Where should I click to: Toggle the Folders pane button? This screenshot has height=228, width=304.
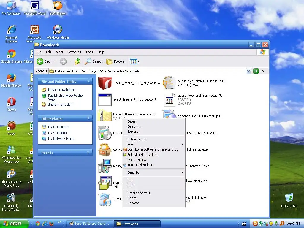coord(115,61)
